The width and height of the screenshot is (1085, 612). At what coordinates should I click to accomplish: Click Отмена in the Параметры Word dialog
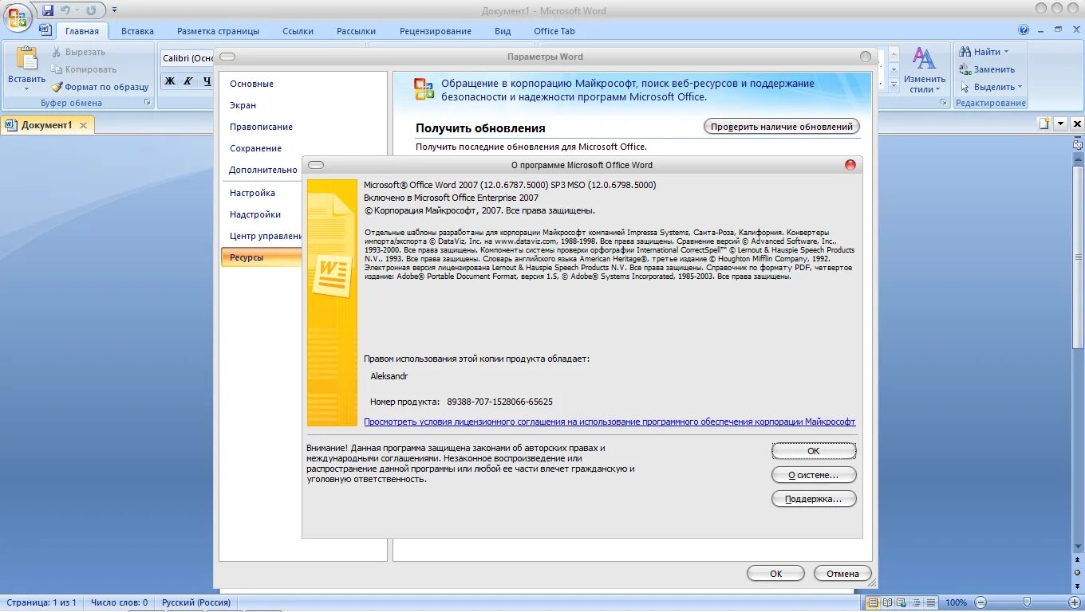point(842,573)
